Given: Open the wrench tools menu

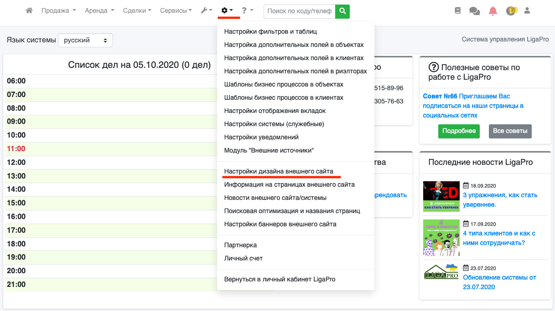Looking at the screenshot, I should [x=206, y=10].
